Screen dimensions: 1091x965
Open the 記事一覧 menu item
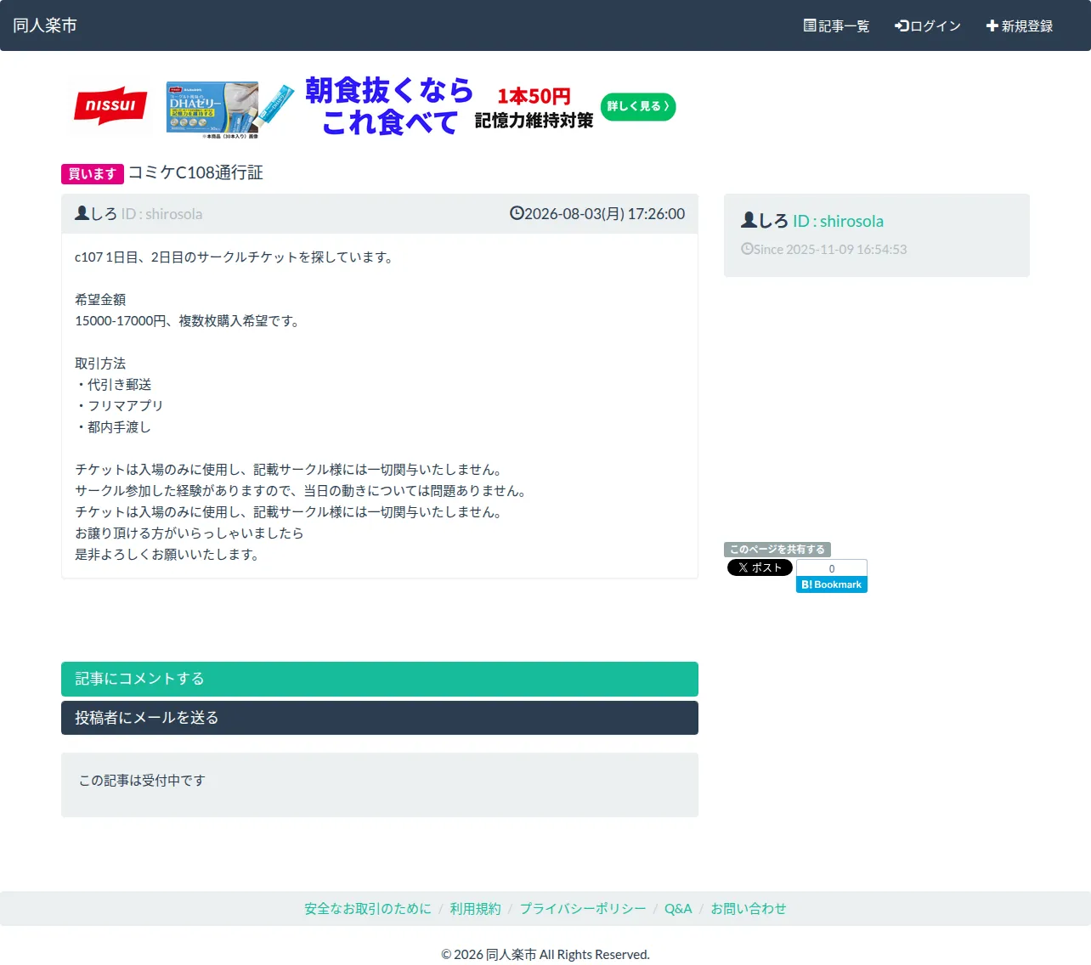[836, 25]
